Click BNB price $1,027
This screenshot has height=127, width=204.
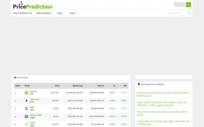click(55, 124)
